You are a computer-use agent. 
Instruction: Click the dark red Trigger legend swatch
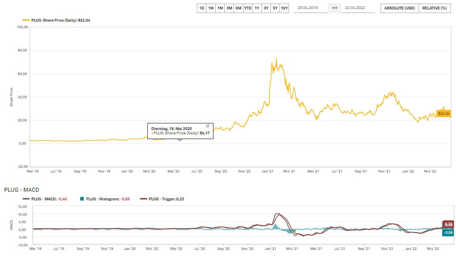click(143, 199)
